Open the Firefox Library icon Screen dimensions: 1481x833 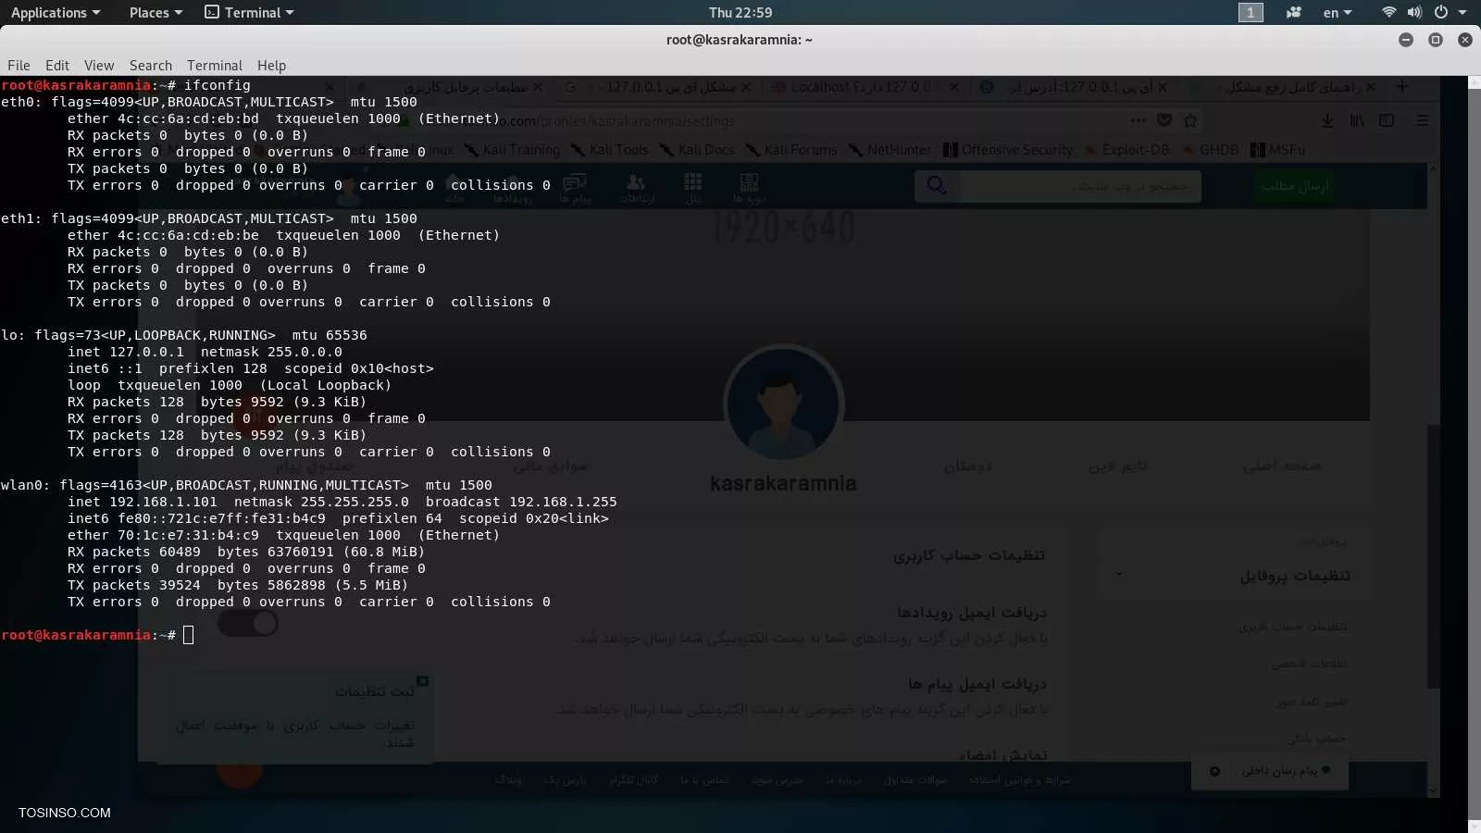(x=1358, y=120)
